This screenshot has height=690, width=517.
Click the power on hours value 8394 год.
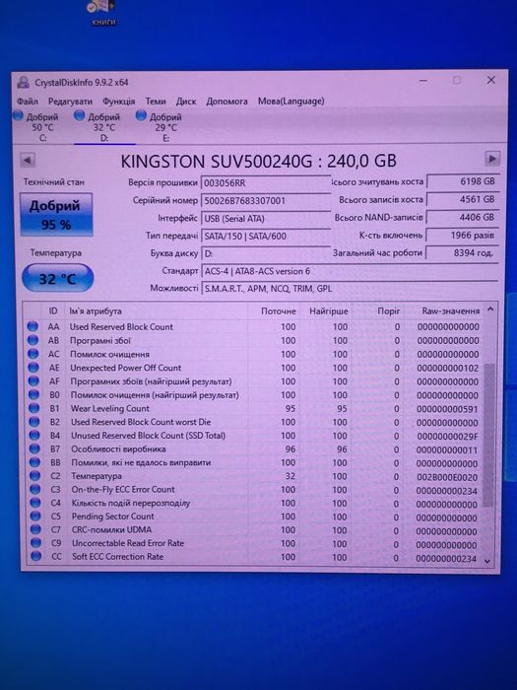click(463, 253)
